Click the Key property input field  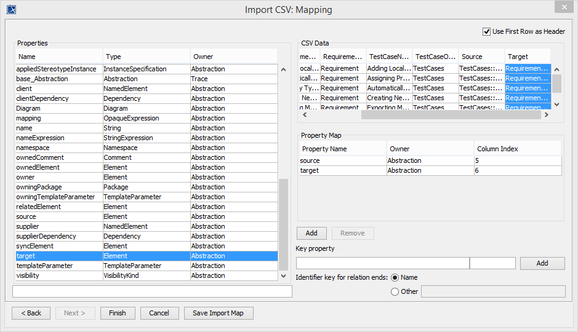click(x=382, y=263)
